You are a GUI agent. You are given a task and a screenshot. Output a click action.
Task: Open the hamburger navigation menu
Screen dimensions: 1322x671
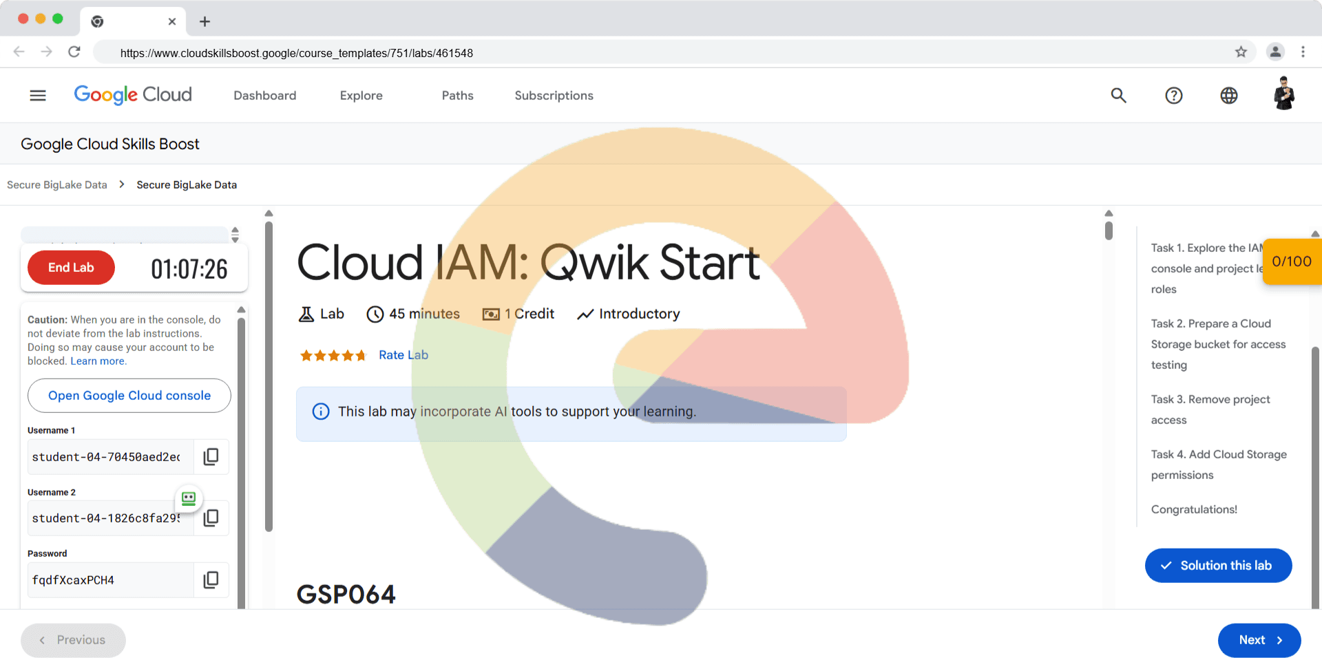click(38, 96)
